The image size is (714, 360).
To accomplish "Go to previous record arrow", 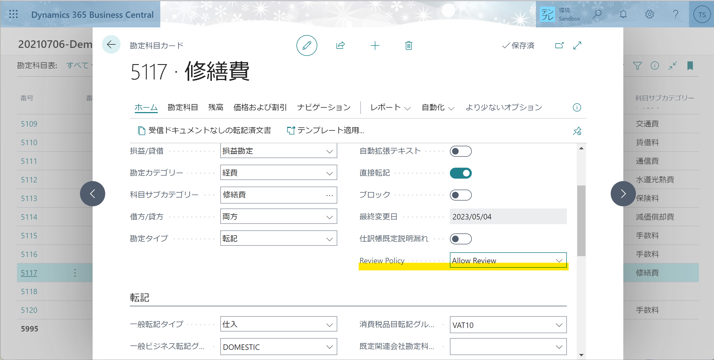I will 93,194.
